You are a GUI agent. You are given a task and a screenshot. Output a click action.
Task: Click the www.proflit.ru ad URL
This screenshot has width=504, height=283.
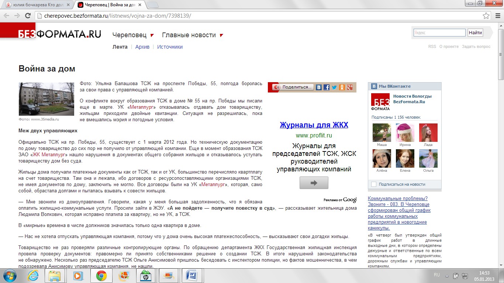(314, 136)
